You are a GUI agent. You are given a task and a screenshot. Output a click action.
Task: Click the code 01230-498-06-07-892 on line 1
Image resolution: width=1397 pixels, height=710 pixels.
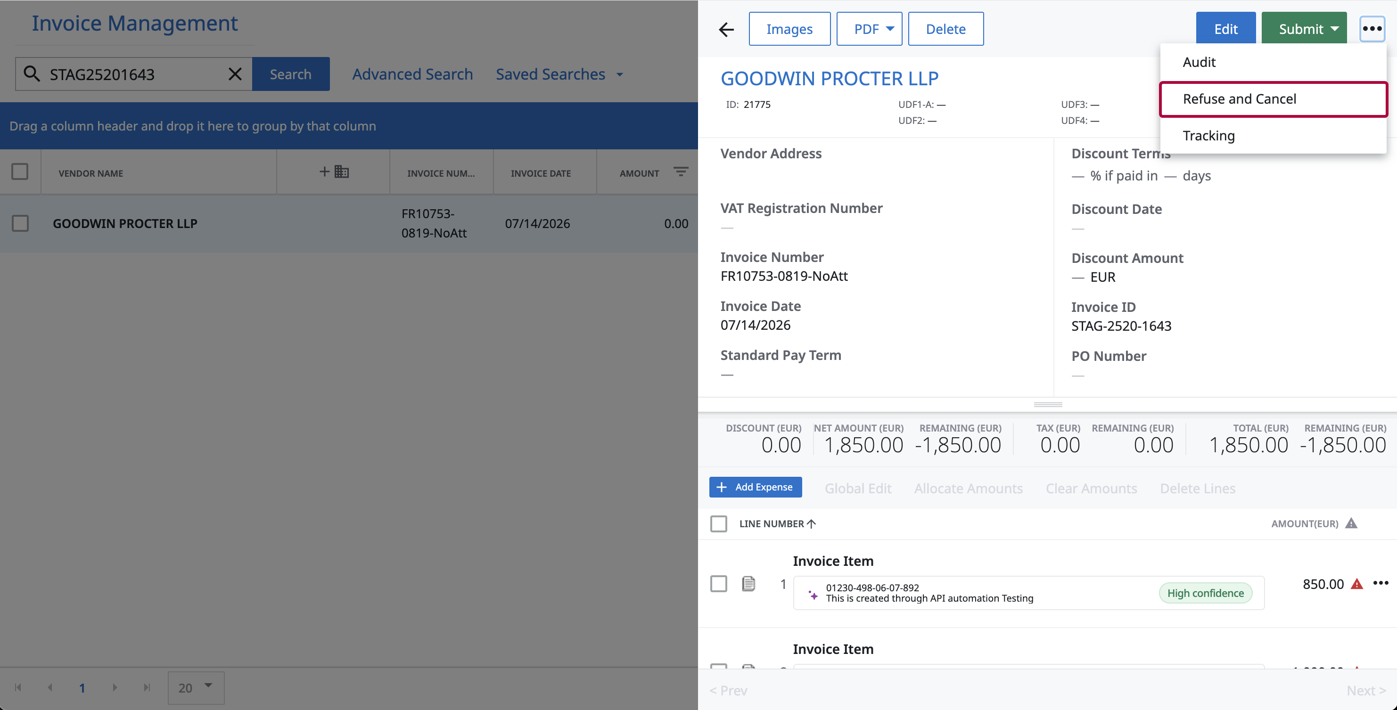coord(872,588)
